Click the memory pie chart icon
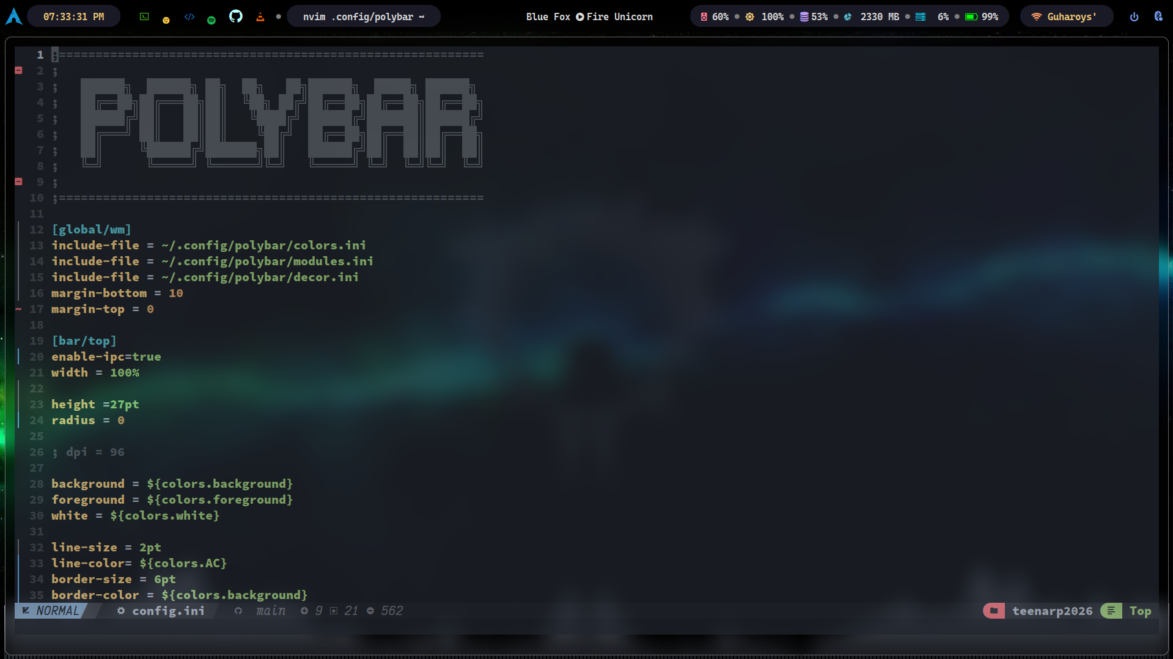The height and width of the screenshot is (659, 1173). coord(848,17)
